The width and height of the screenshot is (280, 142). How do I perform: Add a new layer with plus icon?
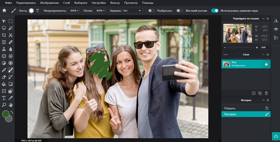pos(254,93)
